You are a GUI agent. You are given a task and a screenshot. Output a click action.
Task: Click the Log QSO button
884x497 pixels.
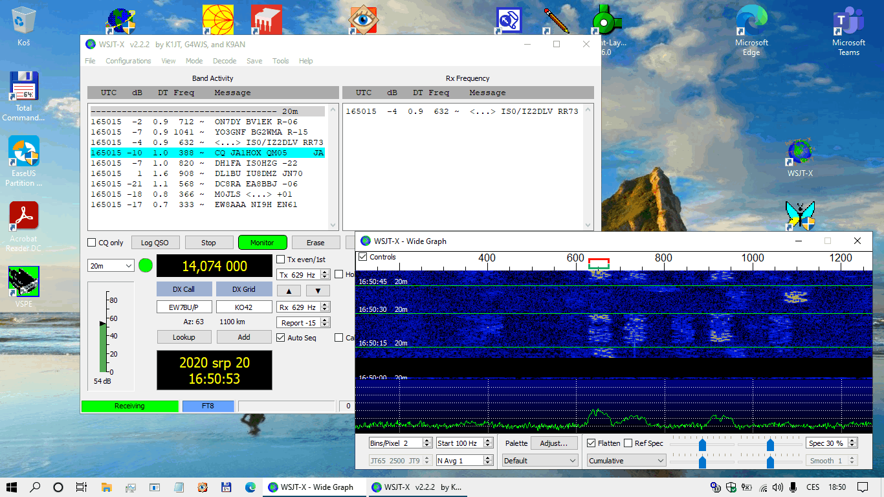[x=155, y=243]
